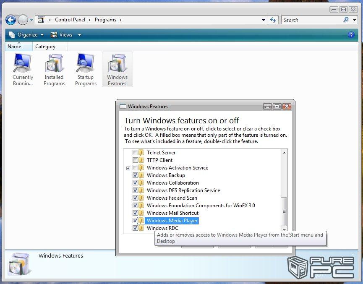363x284 pixels.
Task: Maximize the Control Panel Programs window
Action: pos(344,10)
